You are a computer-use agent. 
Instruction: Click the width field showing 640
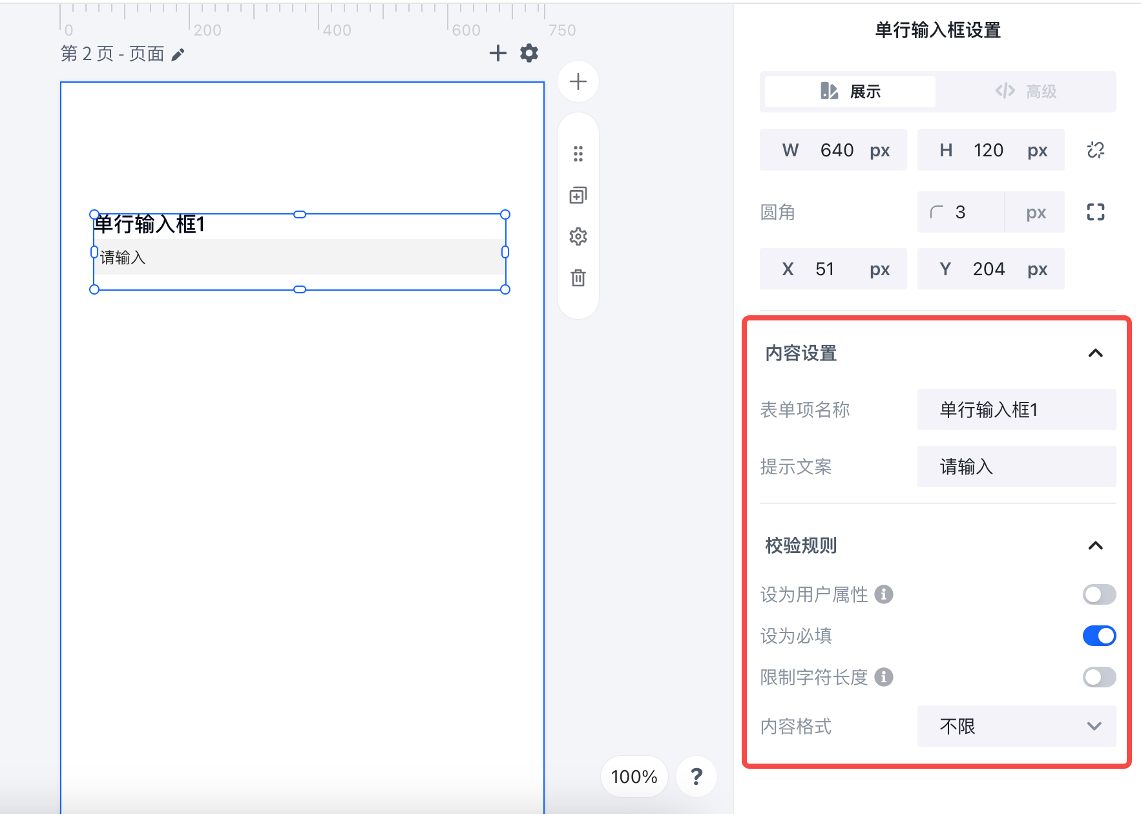833,150
